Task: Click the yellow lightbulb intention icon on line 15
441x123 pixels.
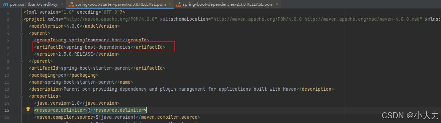Action: click(x=28, y=109)
